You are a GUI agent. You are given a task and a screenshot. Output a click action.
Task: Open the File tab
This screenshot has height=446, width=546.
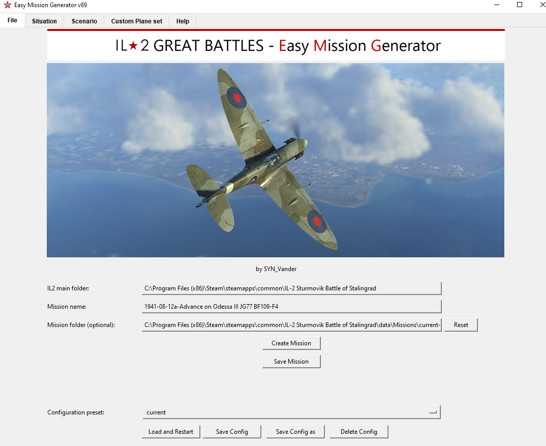[12, 20]
